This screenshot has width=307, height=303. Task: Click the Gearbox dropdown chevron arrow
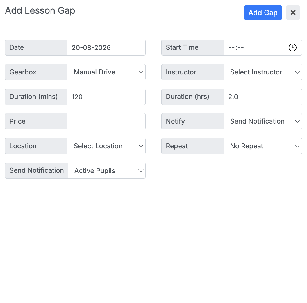coord(141,72)
